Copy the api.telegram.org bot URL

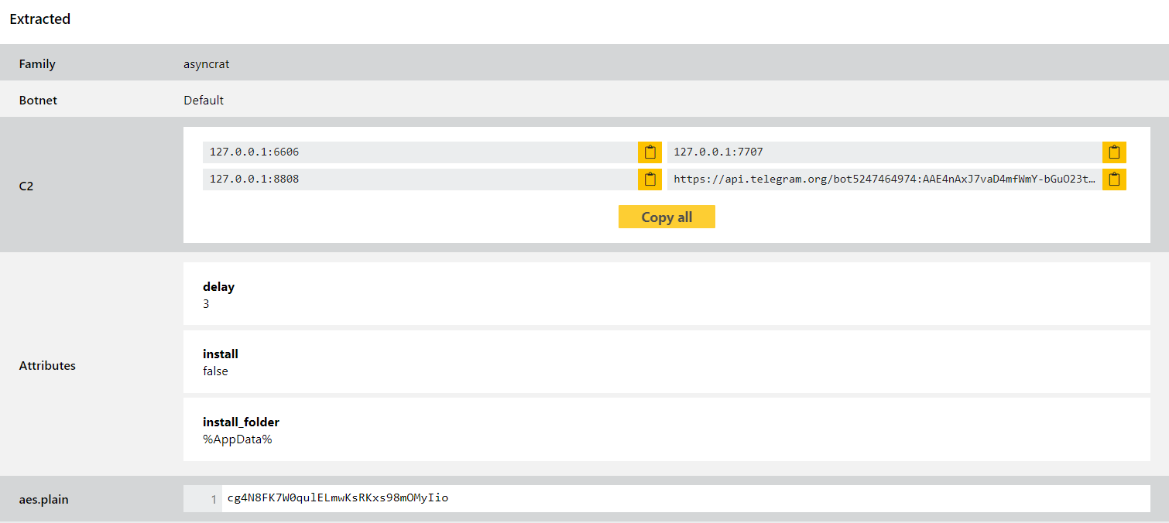click(1114, 179)
